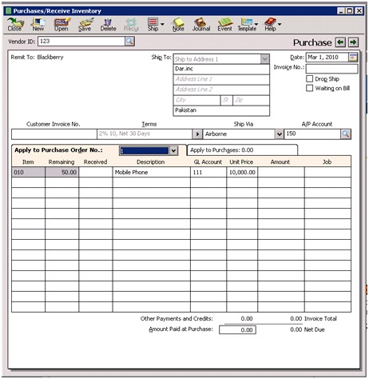Check the Waiting on Bill box
The width and height of the screenshot is (369, 379).
pos(309,88)
